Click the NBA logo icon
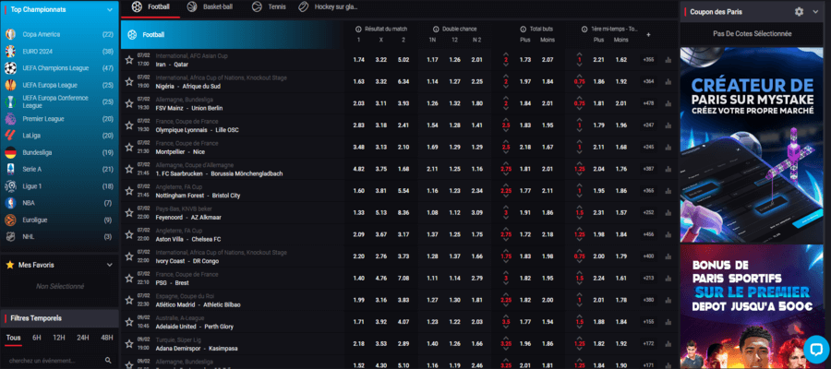This screenshot has width=831, height=369. pyautogui.click(x=10, y=203)
